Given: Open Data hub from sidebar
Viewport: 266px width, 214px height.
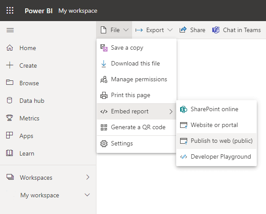Looking at the screenshot, I should point(31,101).
